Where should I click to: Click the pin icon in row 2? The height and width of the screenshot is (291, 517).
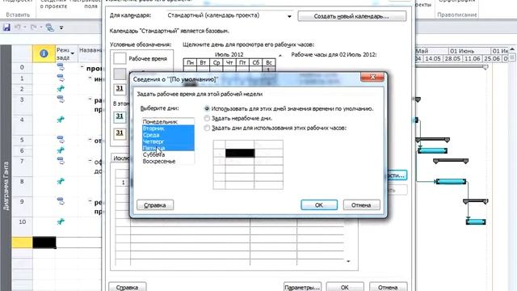(61, 89)
